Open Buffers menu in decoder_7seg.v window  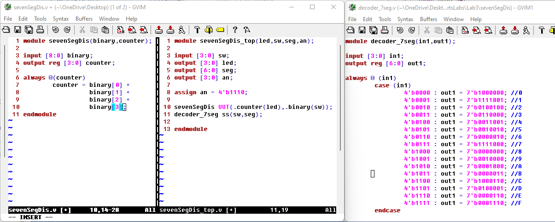(x=428, y=19)
